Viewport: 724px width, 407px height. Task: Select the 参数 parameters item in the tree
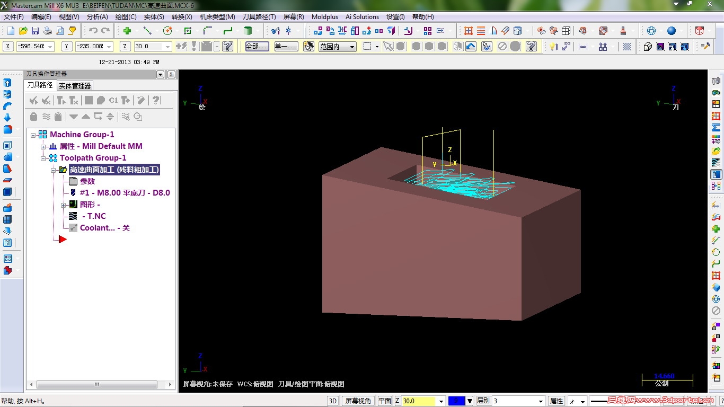coord(87,181)
